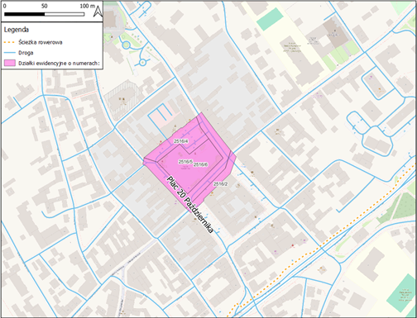Click the Legenda heading
Screen dimensions: 417x318
16,30
